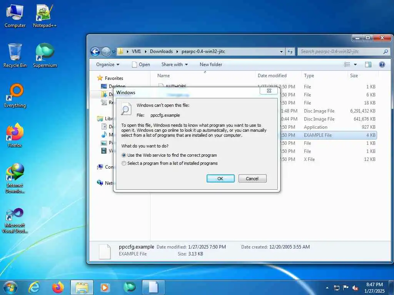
Task: Expand the Organize menu
Action: click(108, 65)
